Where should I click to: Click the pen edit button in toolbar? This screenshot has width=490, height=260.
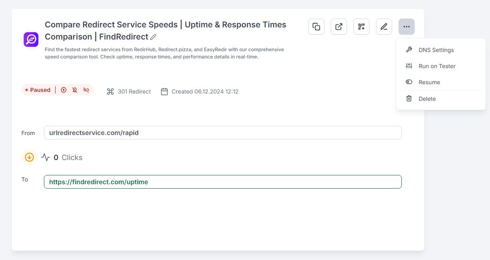coord(384,27)
